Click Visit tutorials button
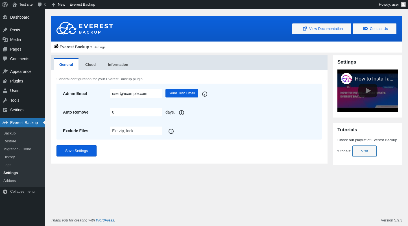The image size is (408, 226). point(365,151)
